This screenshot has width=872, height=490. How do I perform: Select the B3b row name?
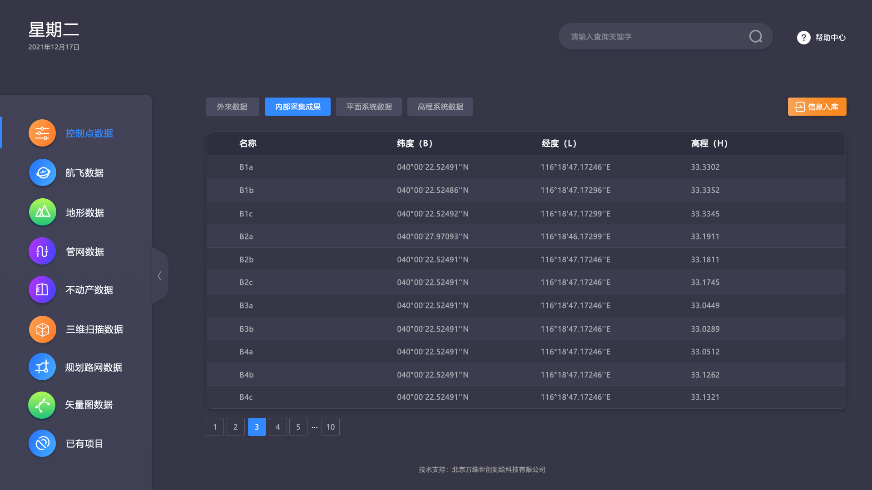[247, 329]
